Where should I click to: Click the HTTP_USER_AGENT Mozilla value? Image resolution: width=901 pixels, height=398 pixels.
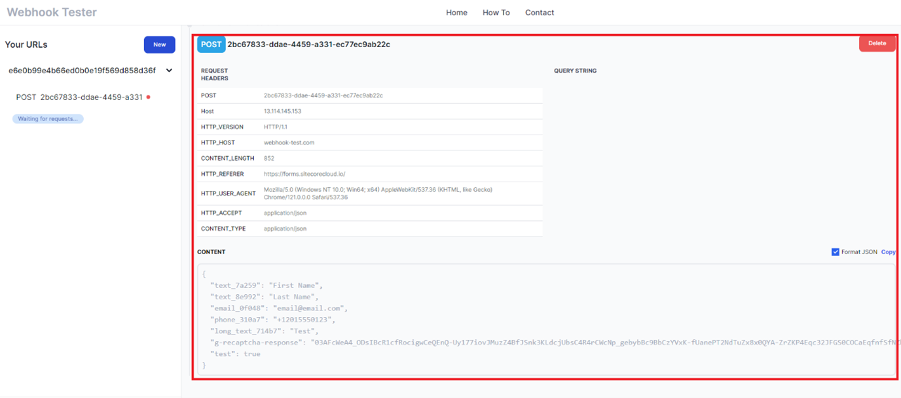(377, 193)
